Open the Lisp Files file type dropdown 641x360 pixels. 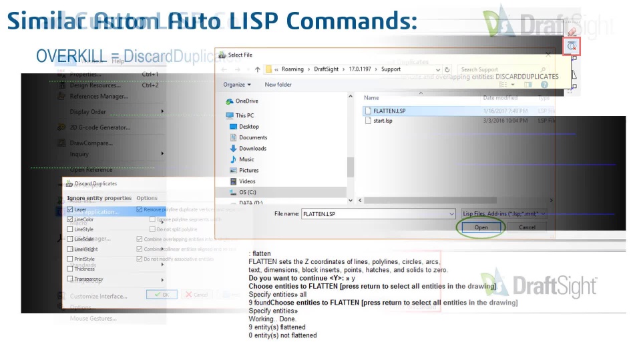(x=504, y=214)
